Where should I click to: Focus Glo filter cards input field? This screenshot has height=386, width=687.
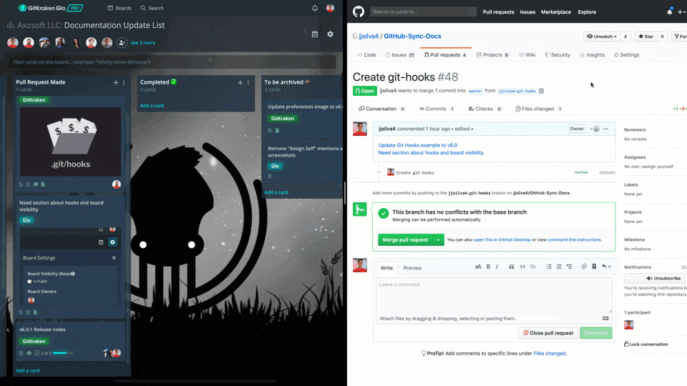(x=172, y=62)
